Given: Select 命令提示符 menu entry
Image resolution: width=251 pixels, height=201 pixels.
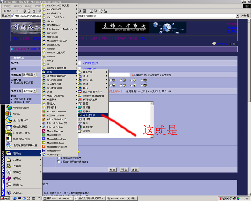Looking at the screenshot, I should [x=93, y=115].
